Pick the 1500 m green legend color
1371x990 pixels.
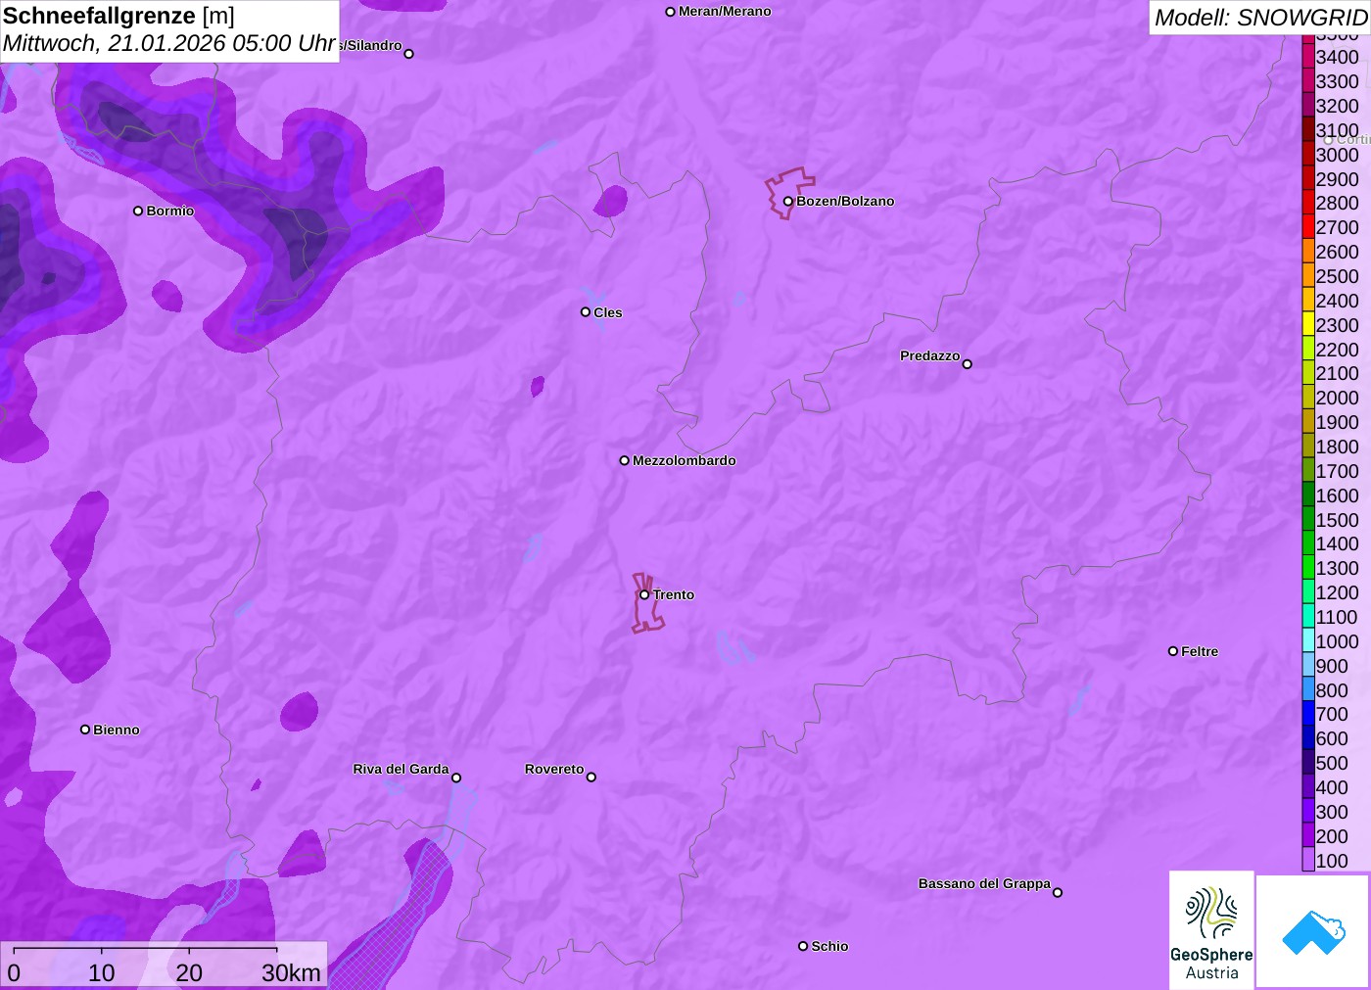(x=1308, y=520)
